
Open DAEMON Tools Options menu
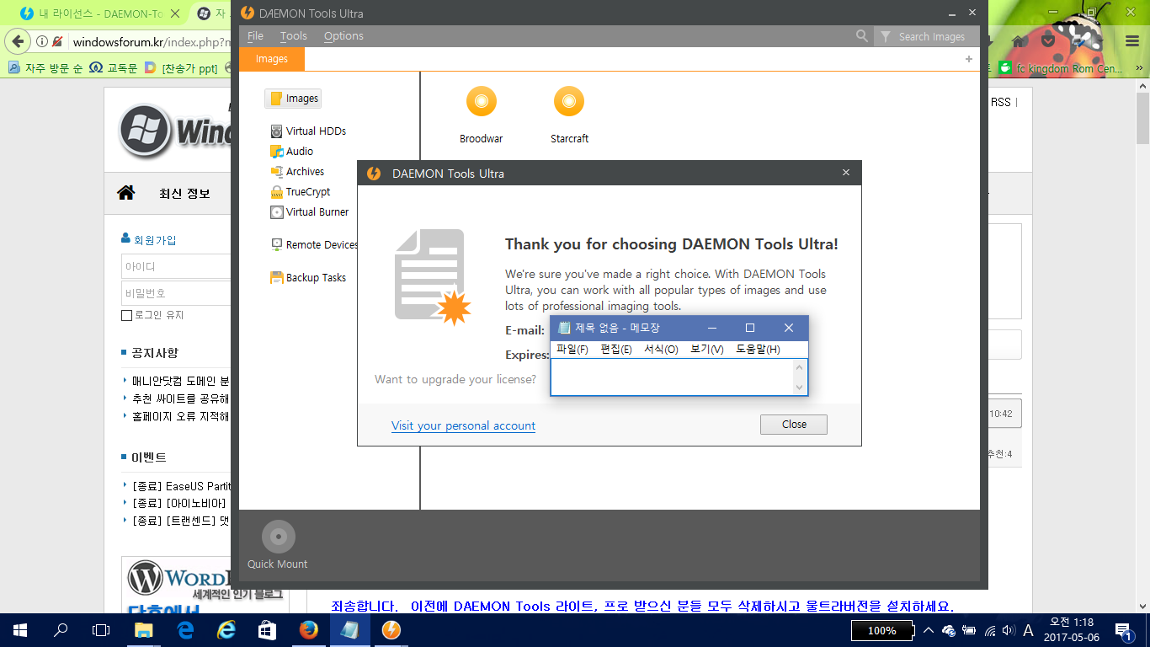(x=343, y=36)
